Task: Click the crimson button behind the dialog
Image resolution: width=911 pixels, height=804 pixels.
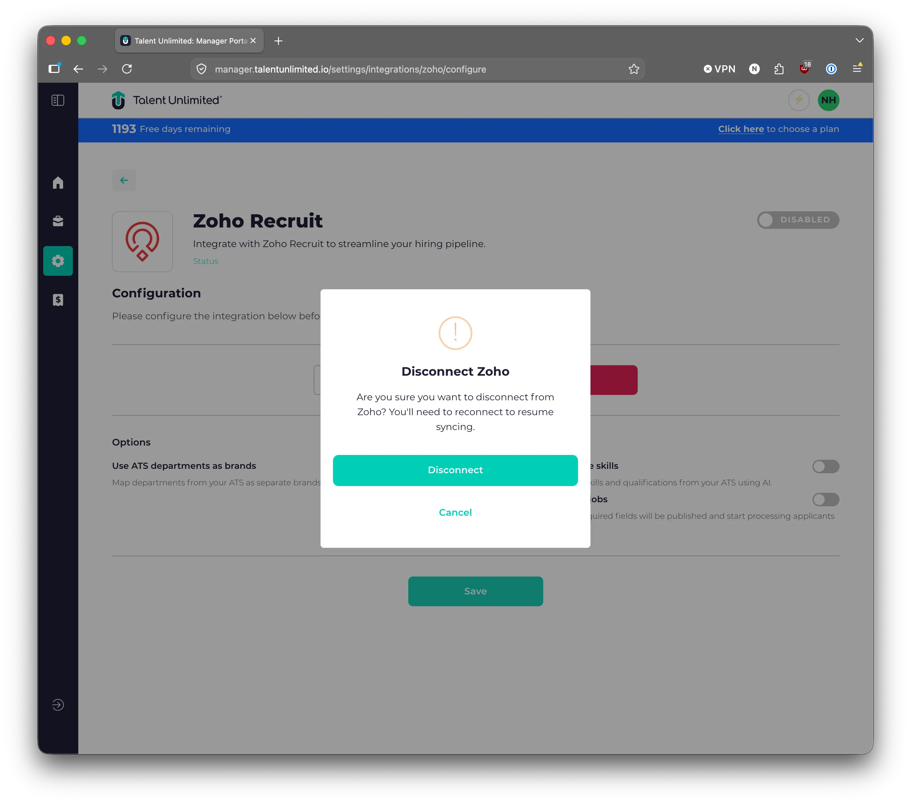Action: coord(614,380)
